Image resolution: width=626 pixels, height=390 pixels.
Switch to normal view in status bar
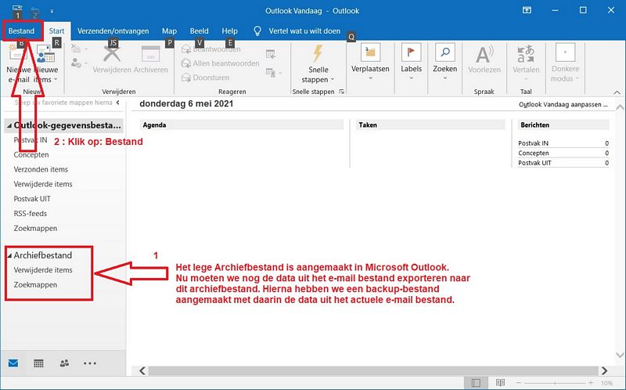[476, 383]
